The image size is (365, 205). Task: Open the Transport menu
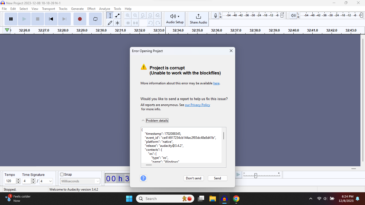coord(48,9)
